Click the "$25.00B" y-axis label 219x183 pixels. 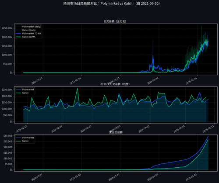(x=8, y=142)
